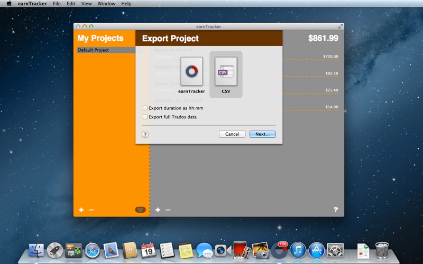Open Launchpad from the dock

click(x=55, y=250)
